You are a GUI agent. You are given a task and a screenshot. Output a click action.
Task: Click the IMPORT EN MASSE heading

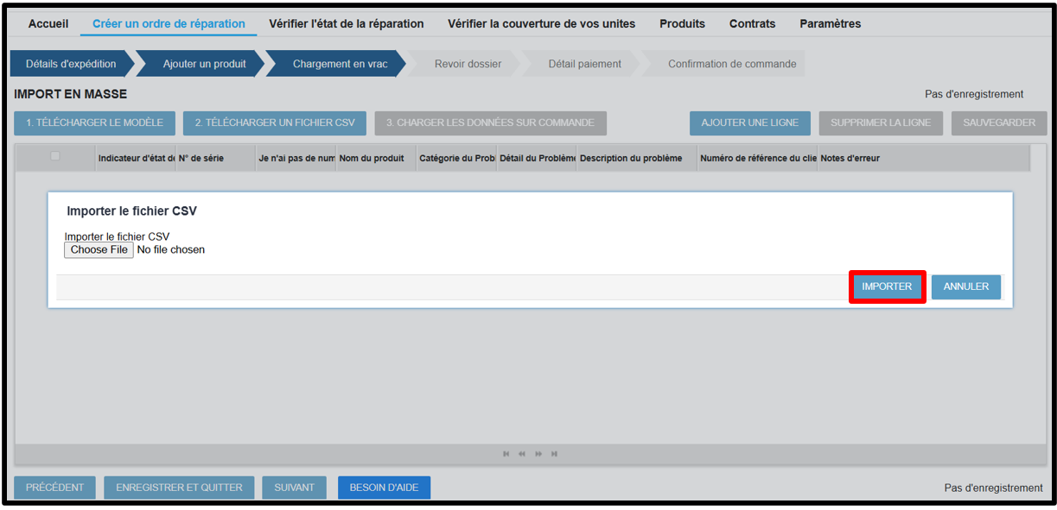(x=71, y=94)
